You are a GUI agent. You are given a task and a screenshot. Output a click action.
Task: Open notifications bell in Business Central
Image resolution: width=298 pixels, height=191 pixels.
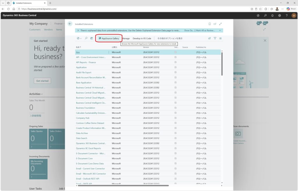pos(272,16)
